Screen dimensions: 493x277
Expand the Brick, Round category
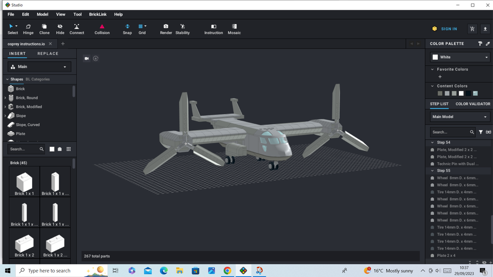(5, 98)
